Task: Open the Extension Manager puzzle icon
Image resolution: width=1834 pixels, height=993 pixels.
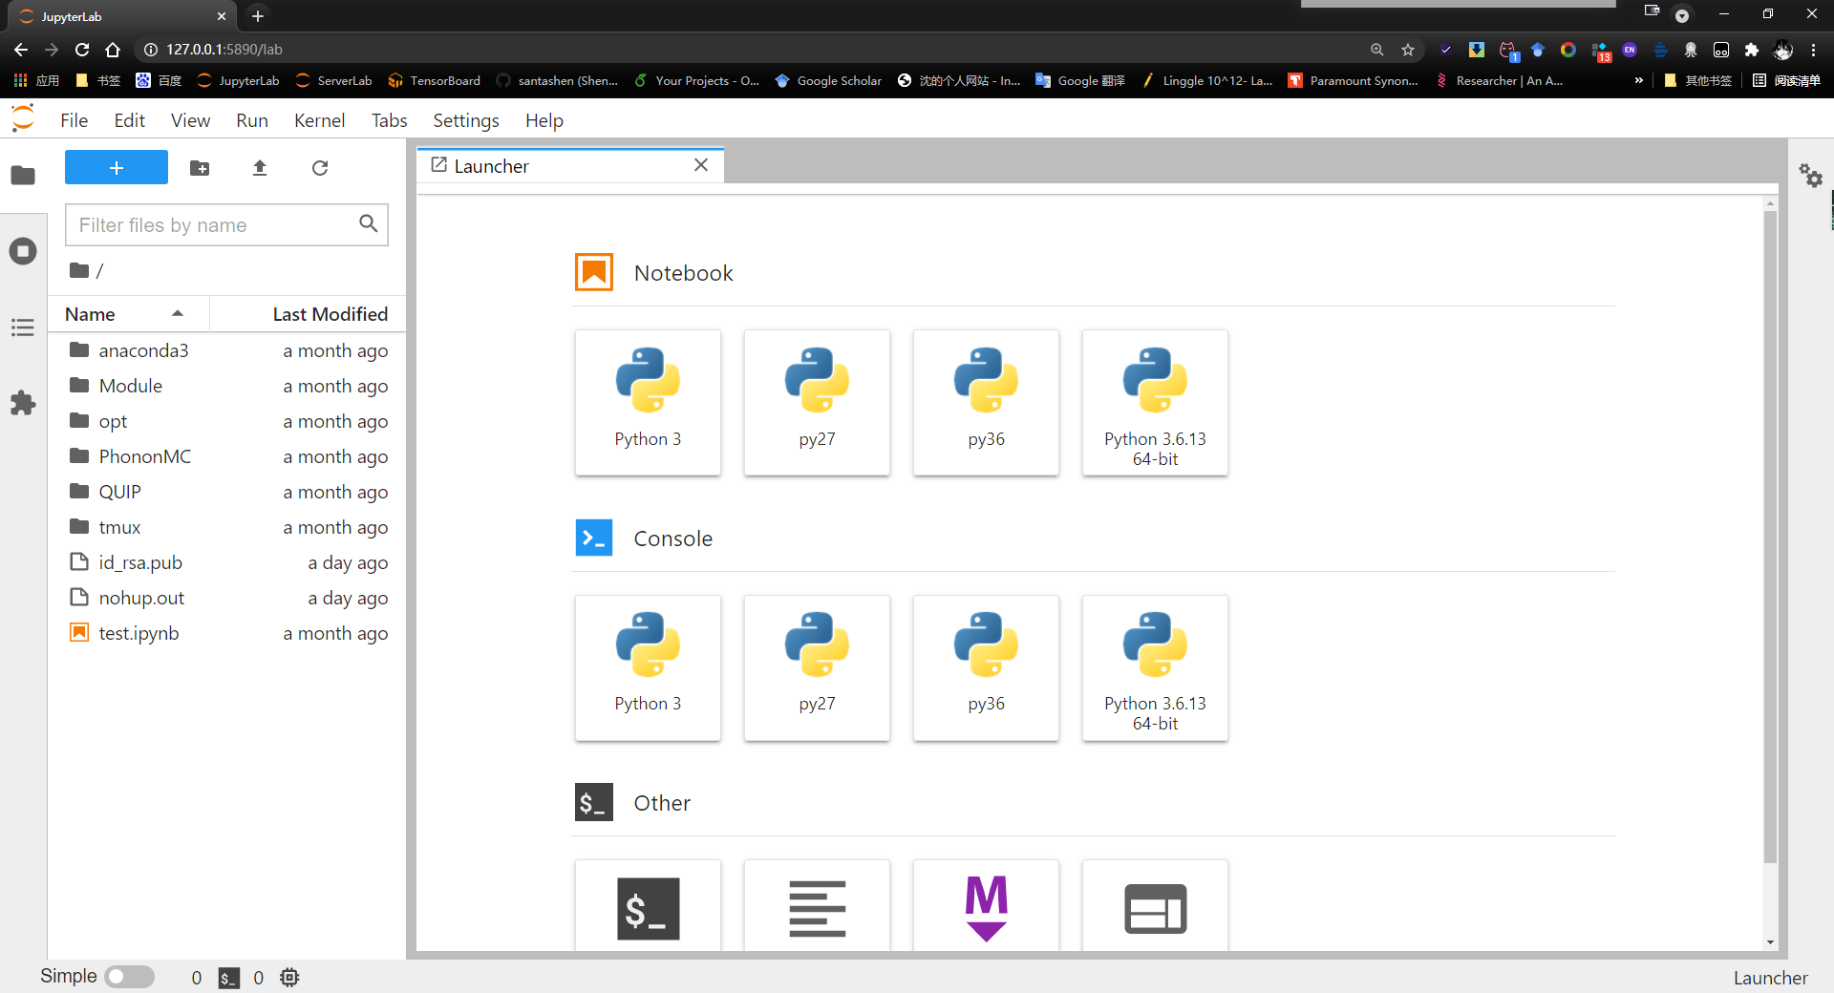Action: 23,403
